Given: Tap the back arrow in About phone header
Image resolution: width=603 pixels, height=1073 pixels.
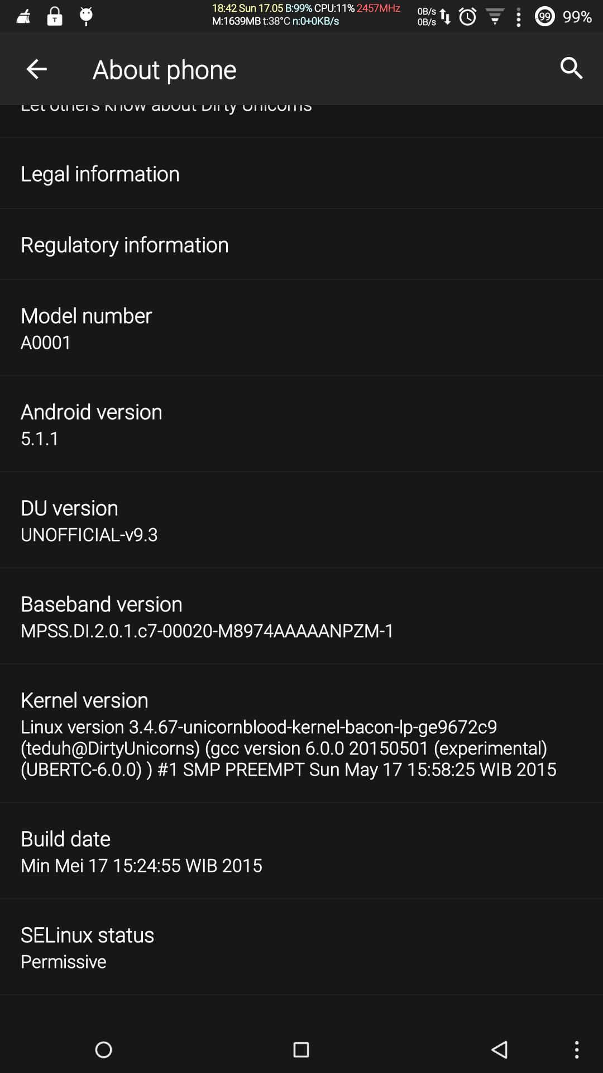Looking at the screenshot, I should (x=36, y=69).
